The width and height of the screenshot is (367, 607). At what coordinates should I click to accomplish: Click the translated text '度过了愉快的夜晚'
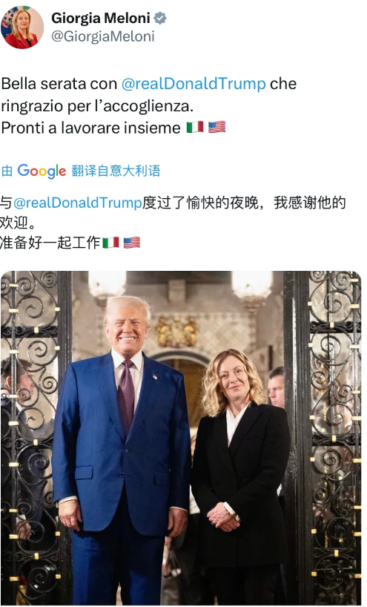pos(200,203)
